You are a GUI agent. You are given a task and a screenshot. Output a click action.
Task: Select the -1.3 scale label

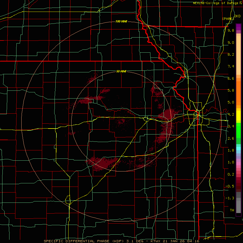[230, 198]
